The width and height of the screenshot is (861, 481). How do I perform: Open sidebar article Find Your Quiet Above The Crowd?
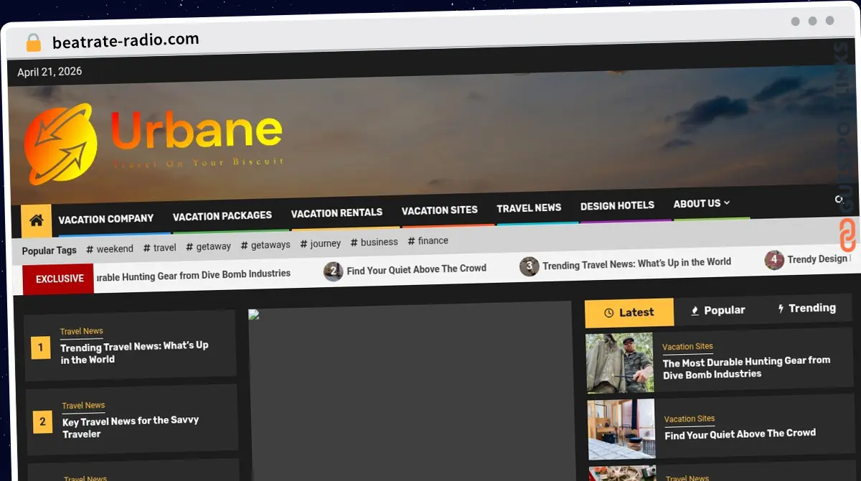(x=740, y=434)
